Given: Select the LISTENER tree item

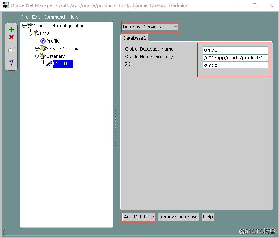Looking at the screenshot, I should [63, 64].
